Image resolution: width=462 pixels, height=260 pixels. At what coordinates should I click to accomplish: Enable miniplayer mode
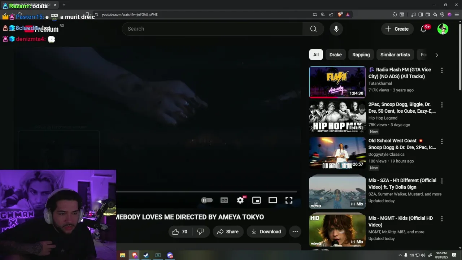point(256,200)
